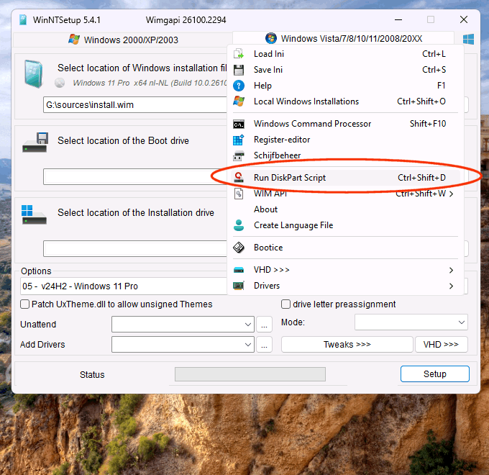
Task: Toggle drive letter preassignment checkbox
Action: point(285,304)
